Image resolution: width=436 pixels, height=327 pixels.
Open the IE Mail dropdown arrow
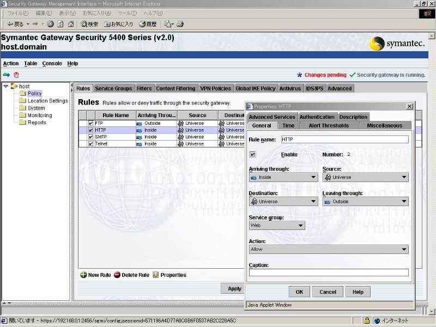pos(173,24)
